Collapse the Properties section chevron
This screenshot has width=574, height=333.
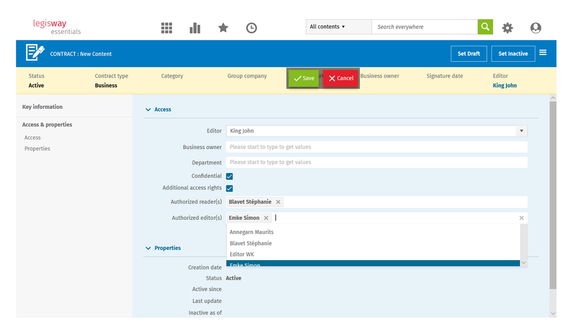point(148,248)
